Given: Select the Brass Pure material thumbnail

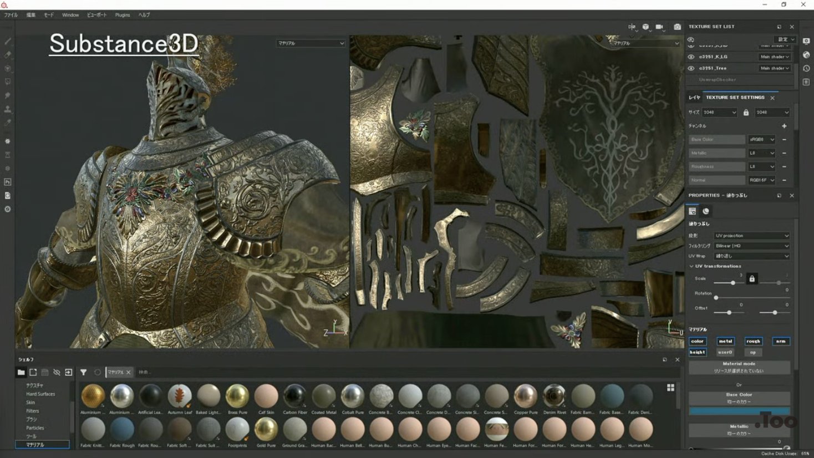Looking at the screenshot, I should click(237, 396).
